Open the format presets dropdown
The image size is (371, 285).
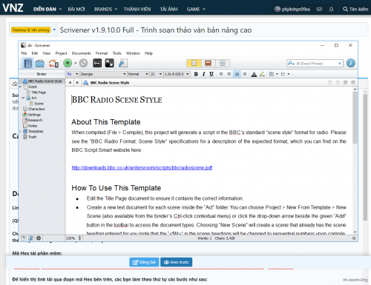click(73, 74)
